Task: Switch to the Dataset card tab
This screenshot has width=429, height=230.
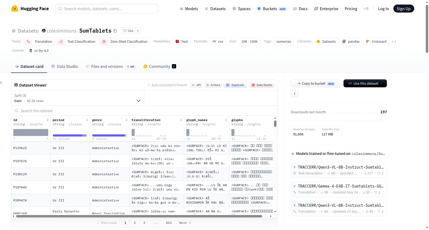Action: pos(29,67)
